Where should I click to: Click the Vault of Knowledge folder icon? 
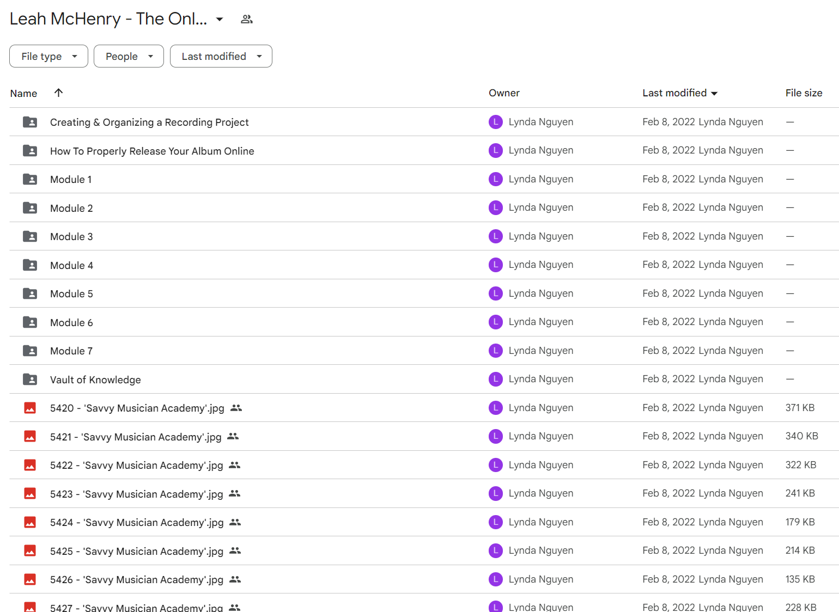coord(30,380)
